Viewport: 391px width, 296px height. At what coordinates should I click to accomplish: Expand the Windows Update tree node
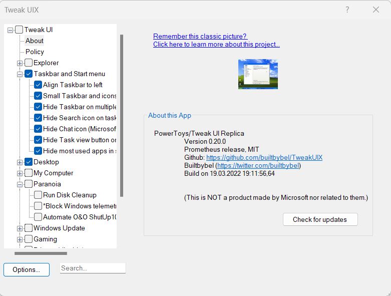20,228
